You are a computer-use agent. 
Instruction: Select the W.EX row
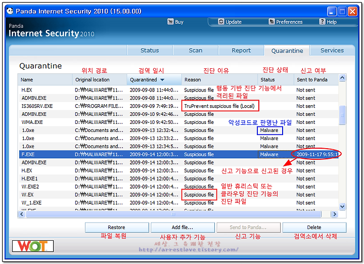point(178,195)
